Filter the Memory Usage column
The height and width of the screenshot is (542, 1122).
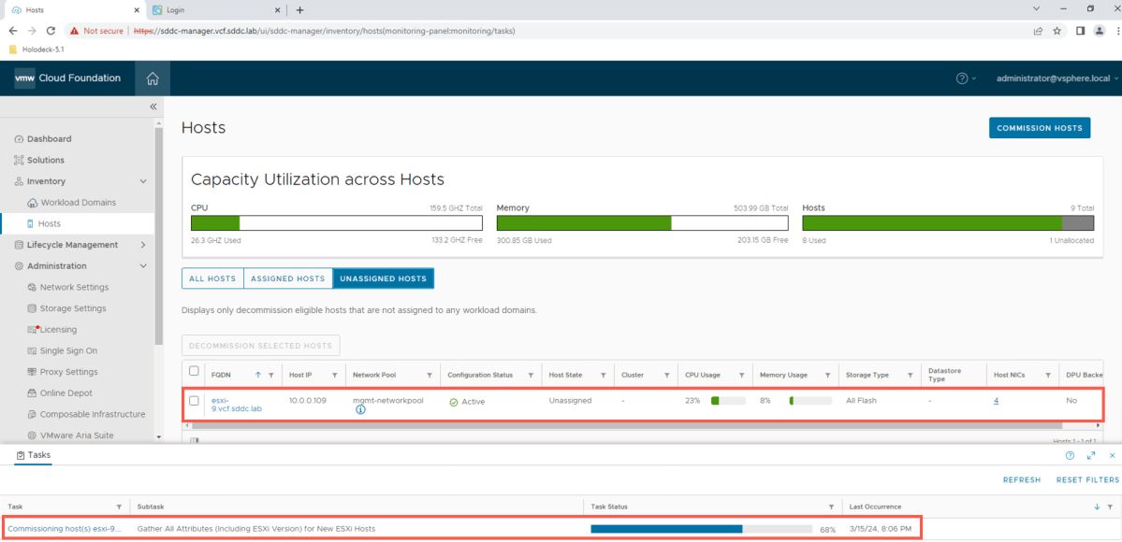point(827,375)
